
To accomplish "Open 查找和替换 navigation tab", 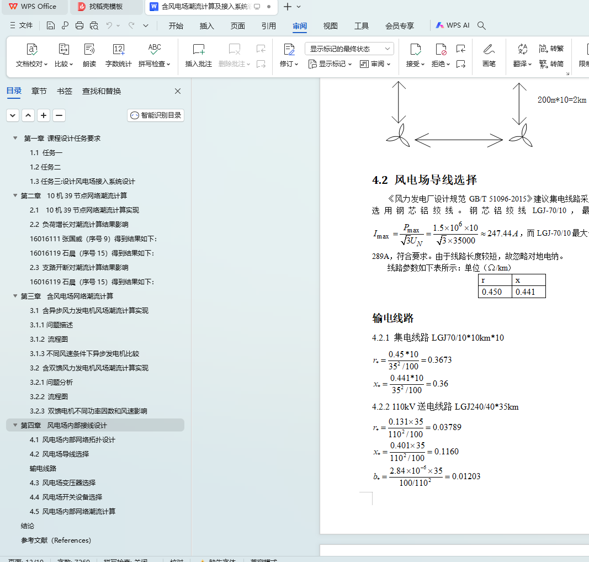I will [x=102, y=91].
